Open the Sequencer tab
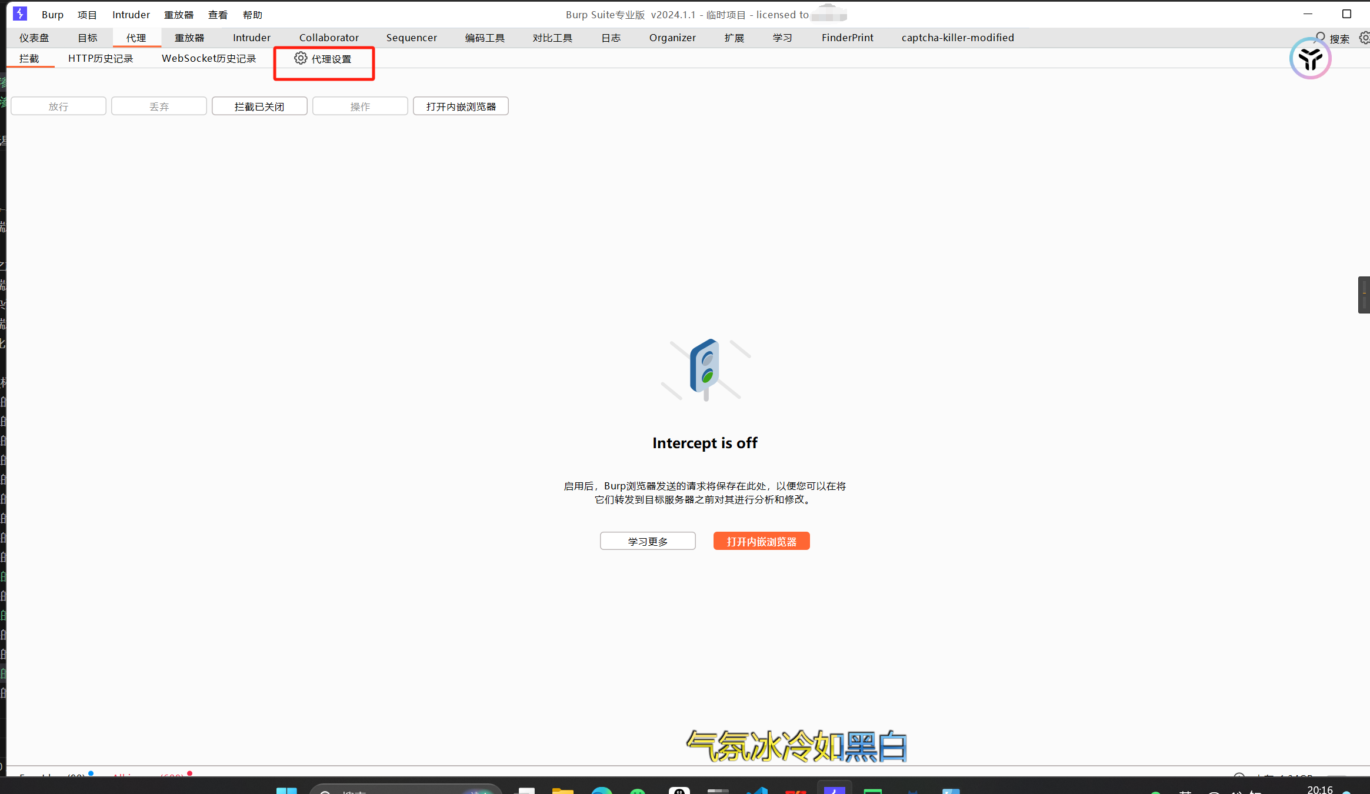Screen dimensions: 1370x794 [412, 38]
